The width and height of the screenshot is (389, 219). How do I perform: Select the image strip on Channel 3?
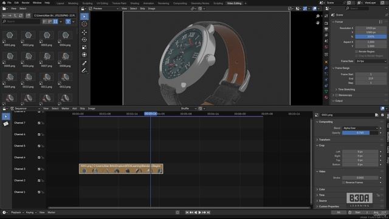[121, 169]
